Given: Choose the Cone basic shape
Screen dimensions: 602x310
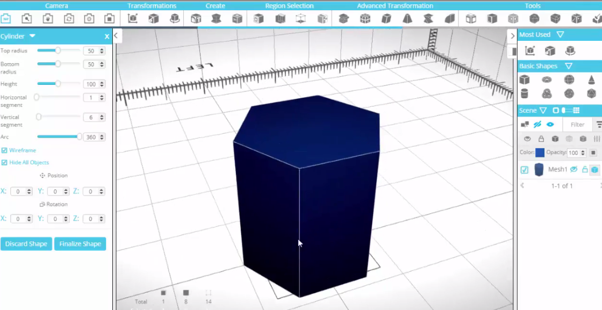Looking at the screenshot, I should [591, 80].
